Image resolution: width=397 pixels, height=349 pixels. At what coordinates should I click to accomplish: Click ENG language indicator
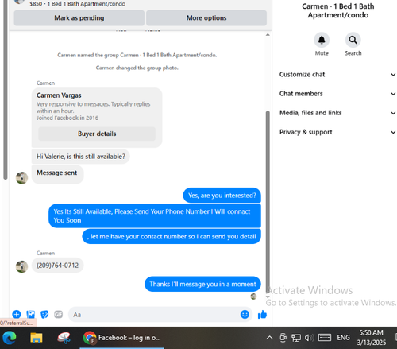click(343, 338)
